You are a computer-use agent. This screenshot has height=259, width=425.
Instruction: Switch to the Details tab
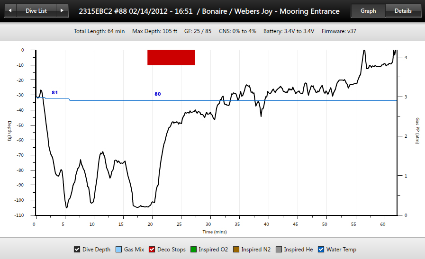pos(403,11)
